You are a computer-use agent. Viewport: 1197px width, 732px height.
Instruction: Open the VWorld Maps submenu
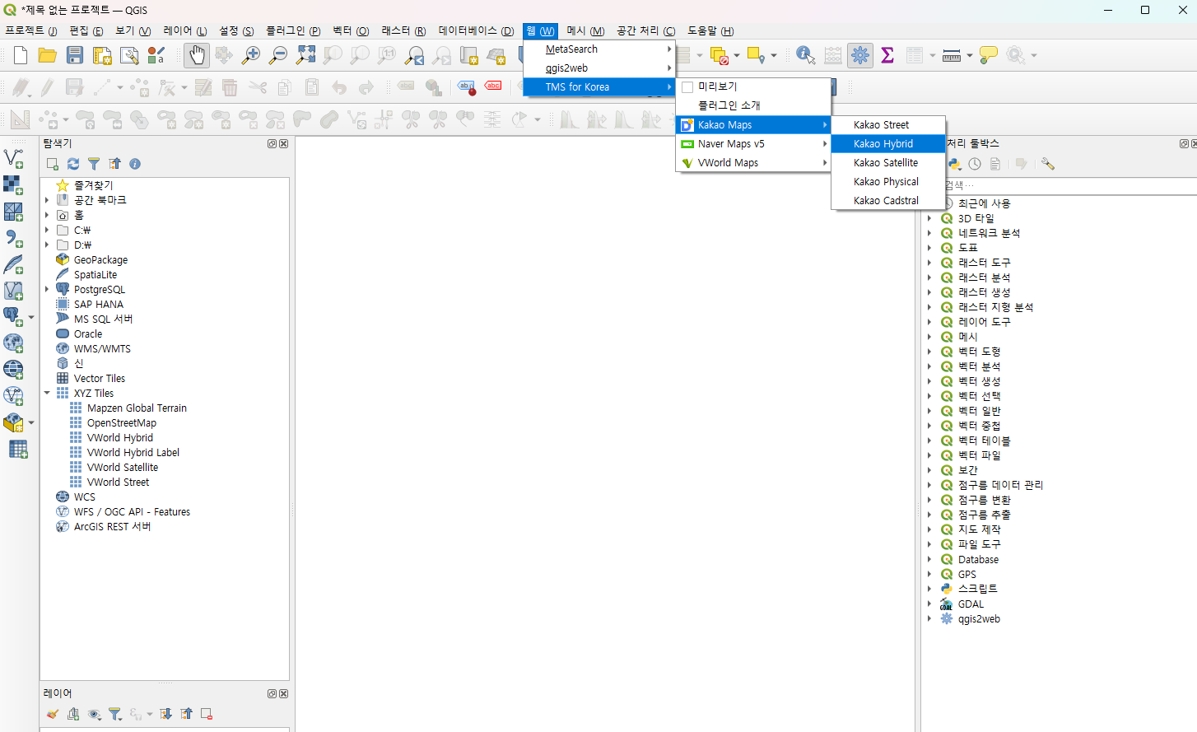753,162
